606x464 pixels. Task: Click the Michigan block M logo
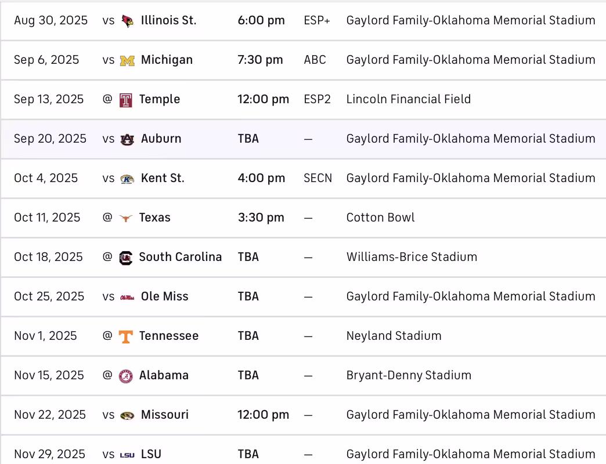(127, 60)
